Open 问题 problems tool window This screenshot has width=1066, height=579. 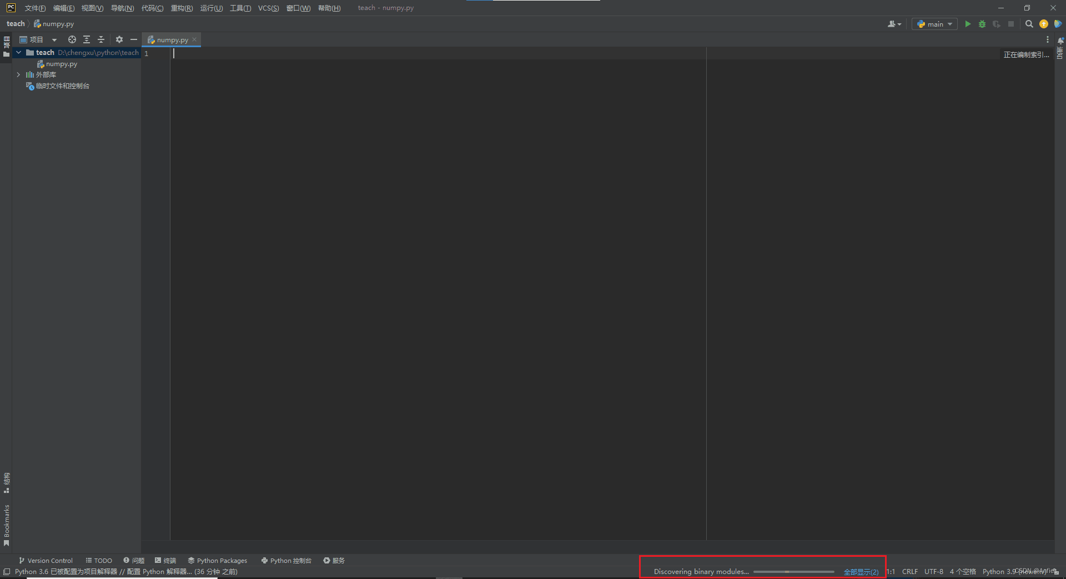(x=134, y=561)
